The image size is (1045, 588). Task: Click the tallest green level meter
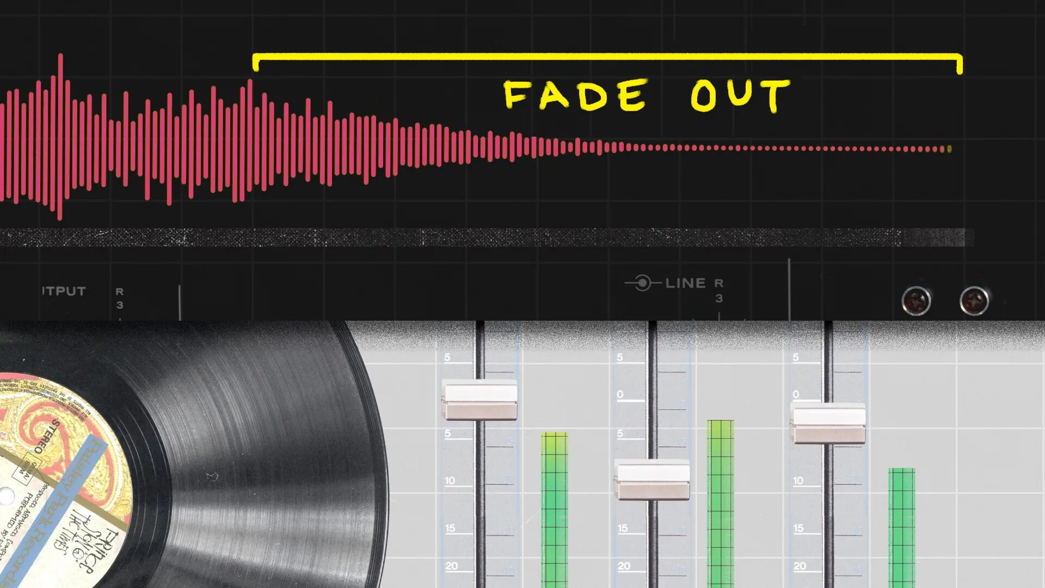721,504
